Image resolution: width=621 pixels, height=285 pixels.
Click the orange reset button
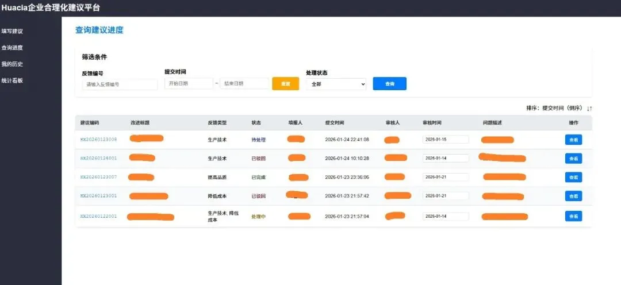pos(286,83)
